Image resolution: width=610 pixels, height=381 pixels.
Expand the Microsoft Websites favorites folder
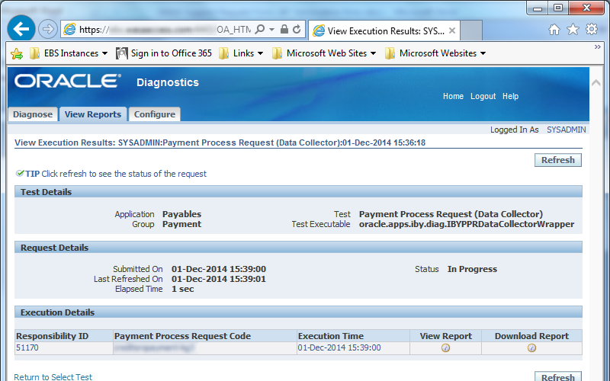435,53
